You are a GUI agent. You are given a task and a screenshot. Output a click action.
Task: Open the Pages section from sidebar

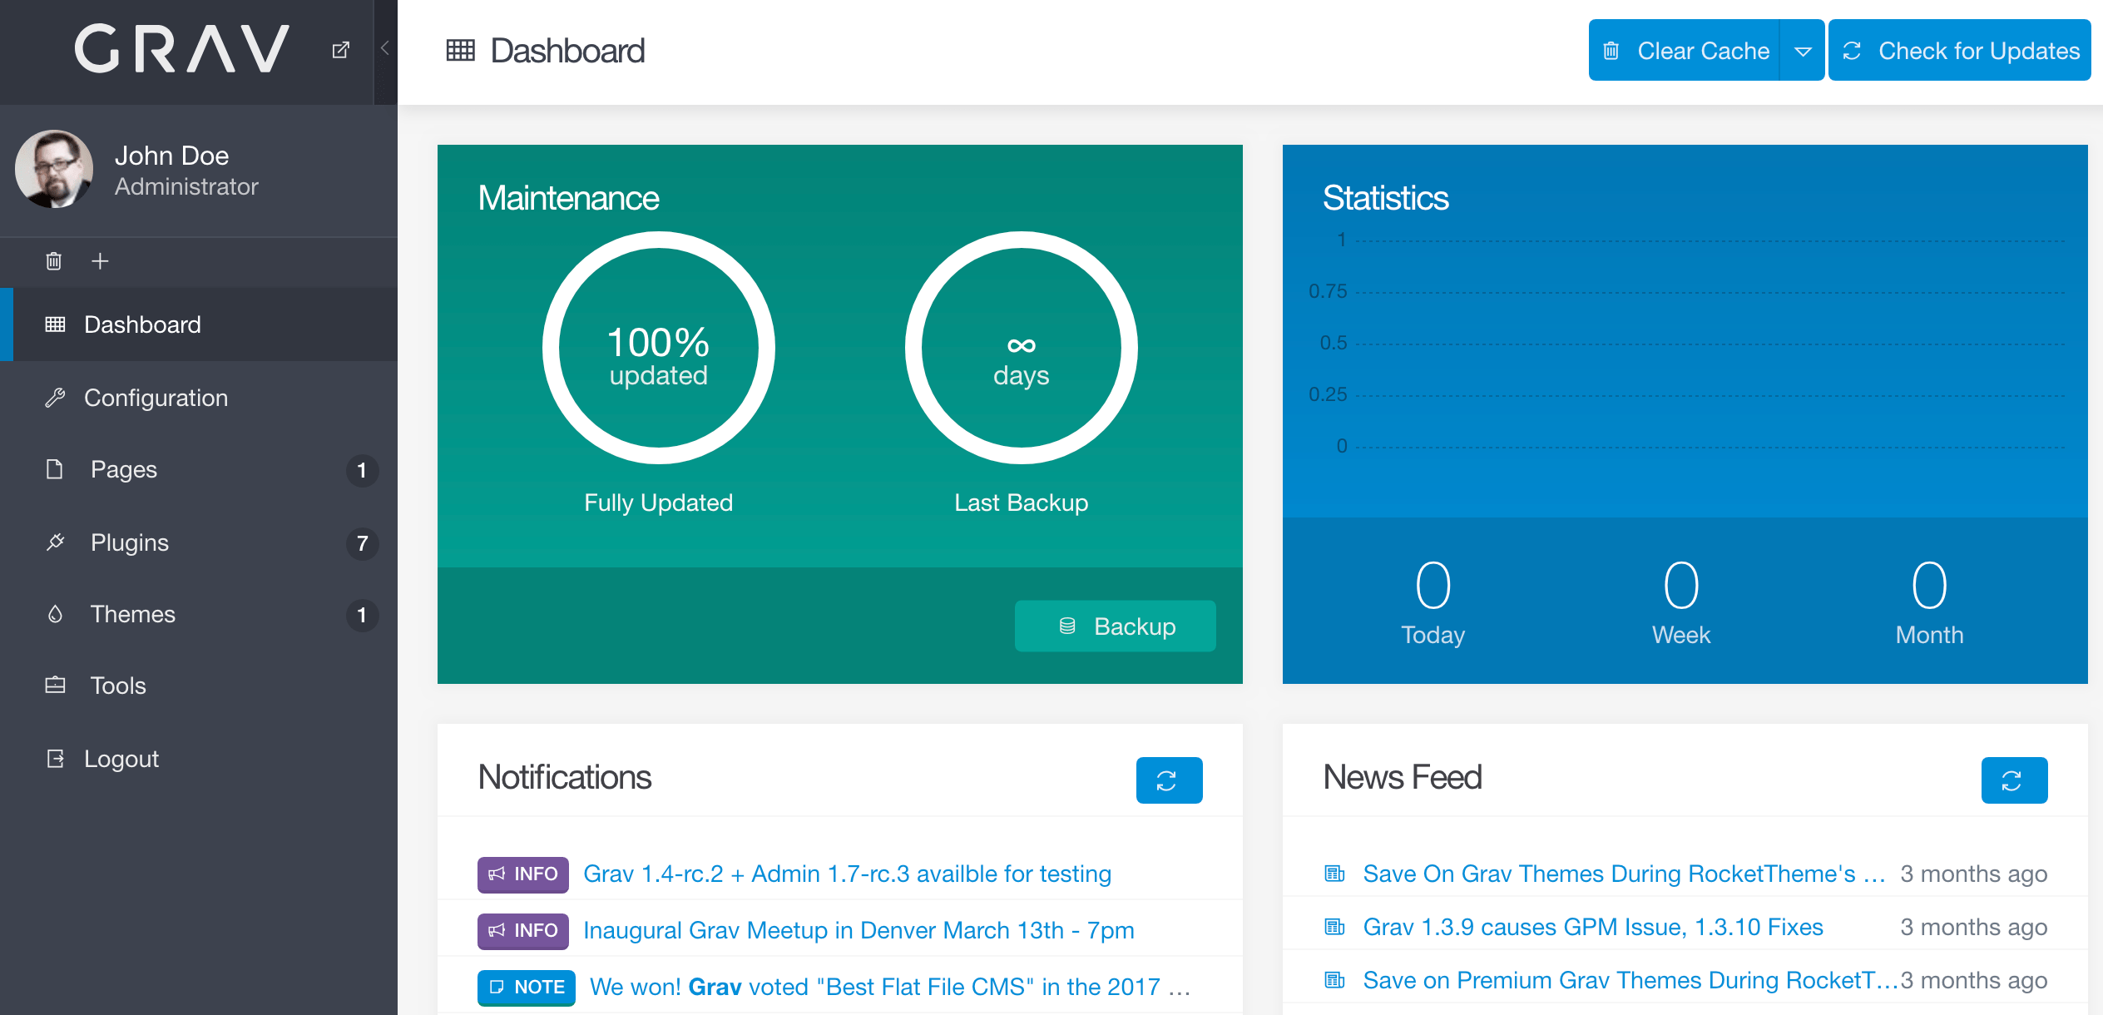[123, 469]
